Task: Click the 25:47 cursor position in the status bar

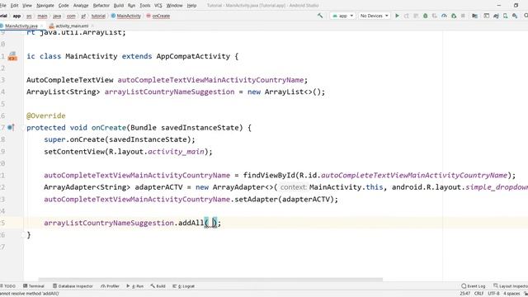Action: click(464, 294)
